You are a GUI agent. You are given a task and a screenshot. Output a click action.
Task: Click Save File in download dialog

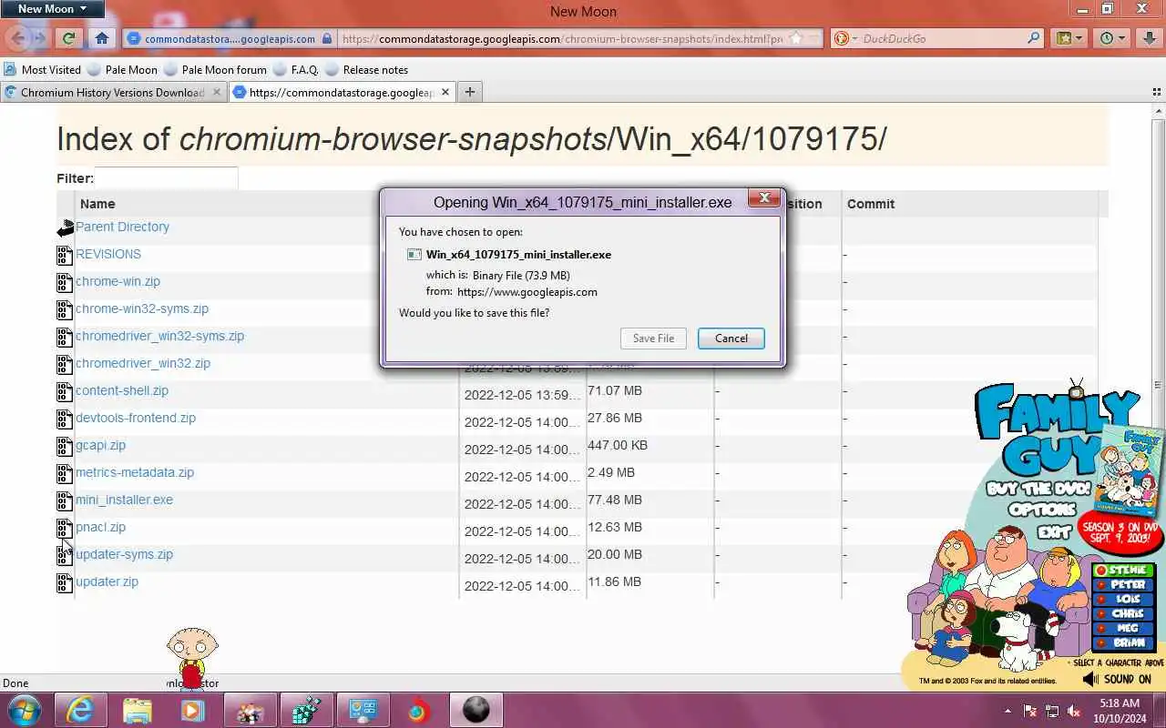653,338
